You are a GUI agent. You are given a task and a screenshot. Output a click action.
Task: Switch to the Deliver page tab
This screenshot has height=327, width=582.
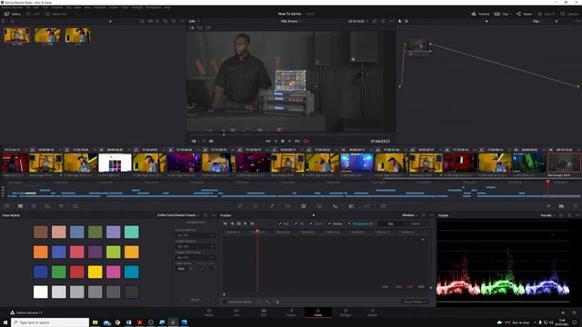click(372, 312)
